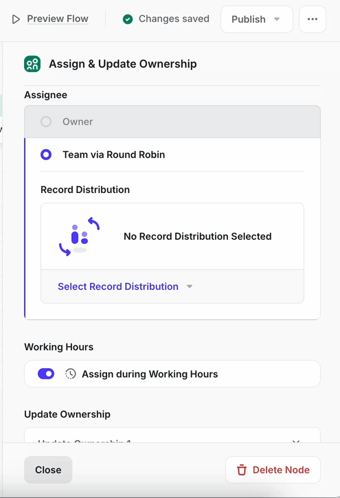Image resolution: width=340 pixels, height=498 pixels.
Task: Click the No Record Distribution Selected card
Action: pyautogui.click(x=172, y=236)
